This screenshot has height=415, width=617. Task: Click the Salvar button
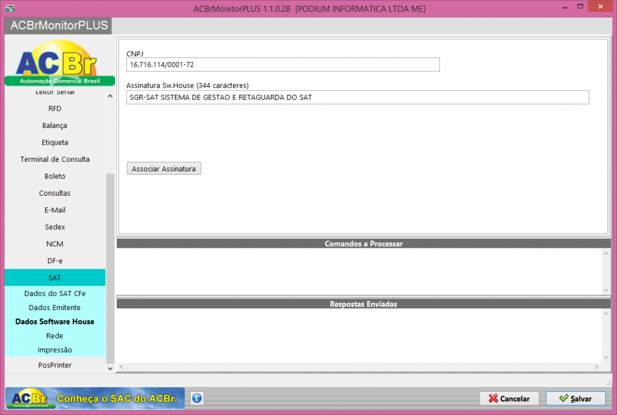click(x=576, y=398)
